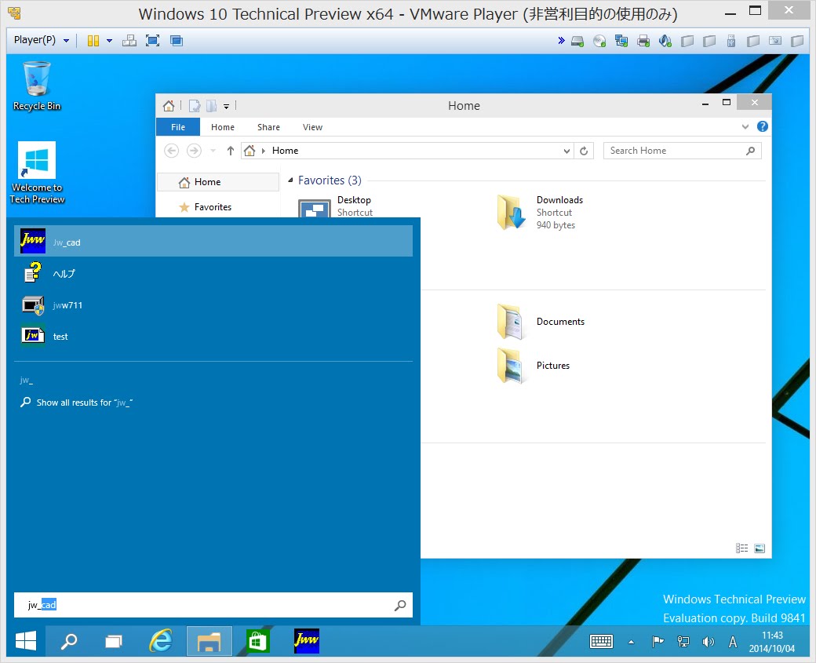
Task: Click Send Ctrl+Alt+Del icon in VMware toolbar
Action: [129, 41]
